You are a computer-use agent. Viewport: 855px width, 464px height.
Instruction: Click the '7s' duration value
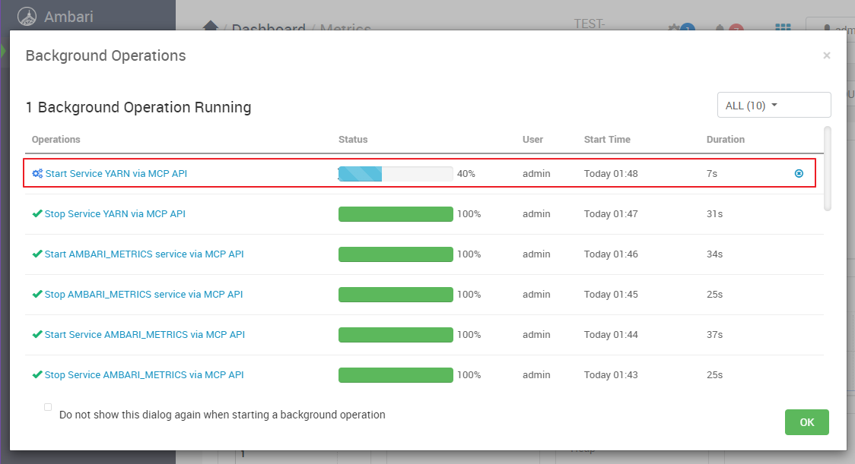[711, 174]
